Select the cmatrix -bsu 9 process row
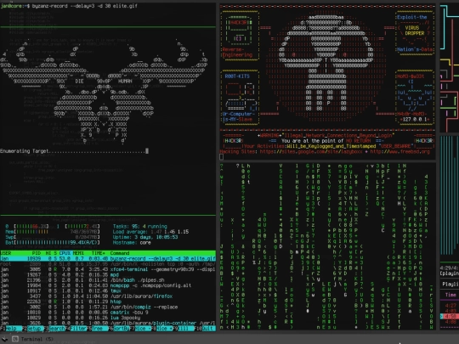The height and width of the screenshot is (344, 459). point(108,313)
